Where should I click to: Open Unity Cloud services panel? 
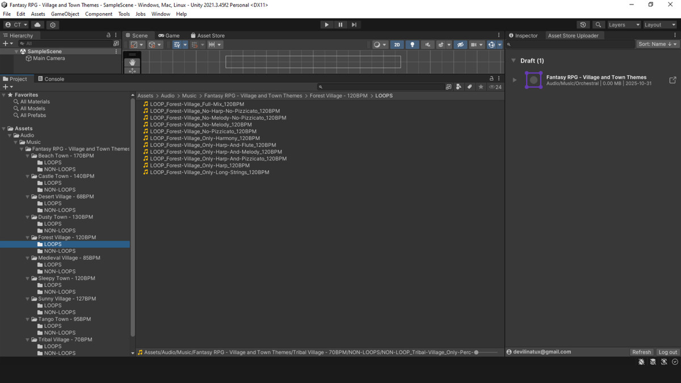point(36,24)
